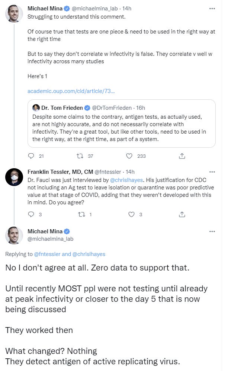Open more options on Michael Mina's top tweet
Viewport: 225px width, 371px height.
pyautogui.click(x=212, y=8)
